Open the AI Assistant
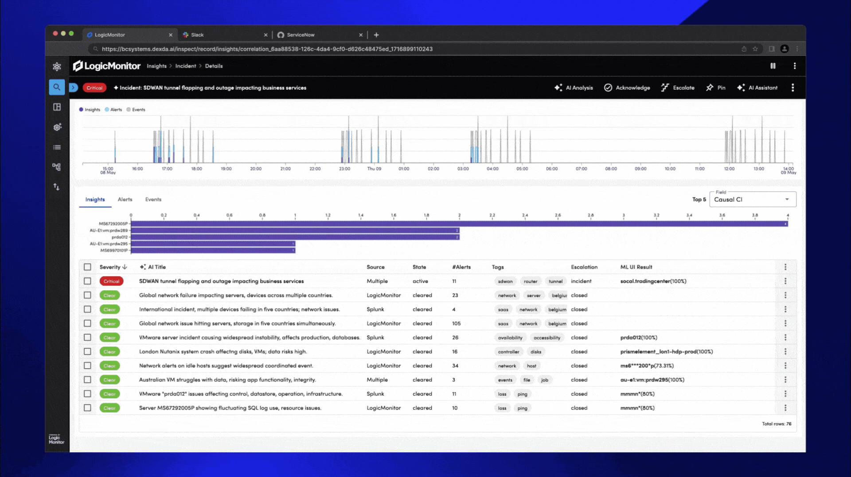 (757, 88)
